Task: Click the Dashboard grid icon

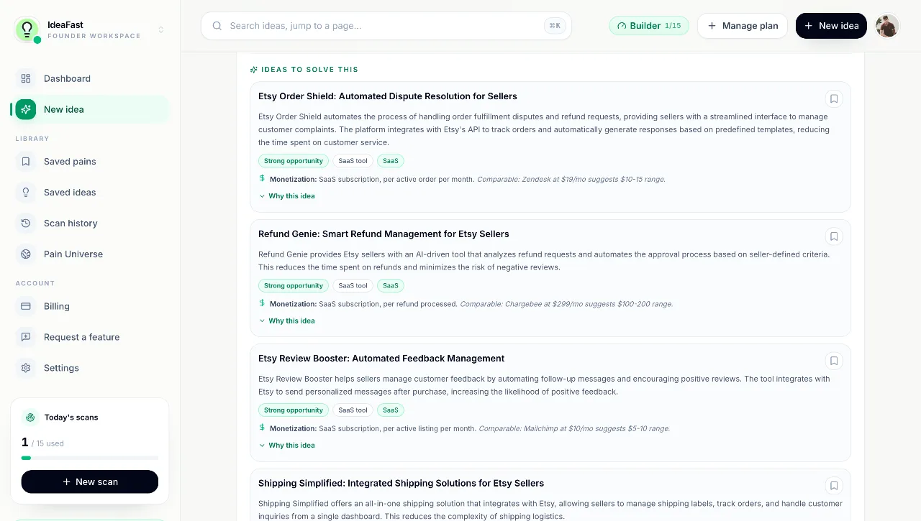Action: [x=26, y=78]
